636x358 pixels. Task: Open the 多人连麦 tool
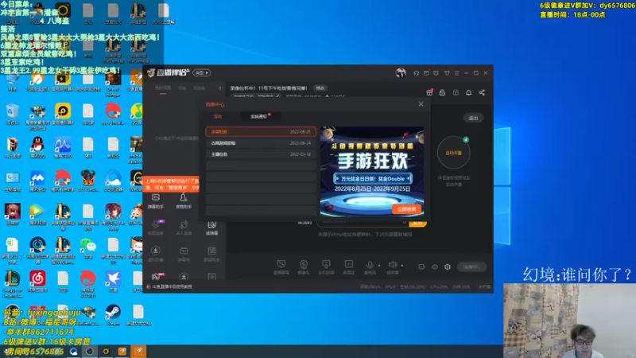point(184,228)
